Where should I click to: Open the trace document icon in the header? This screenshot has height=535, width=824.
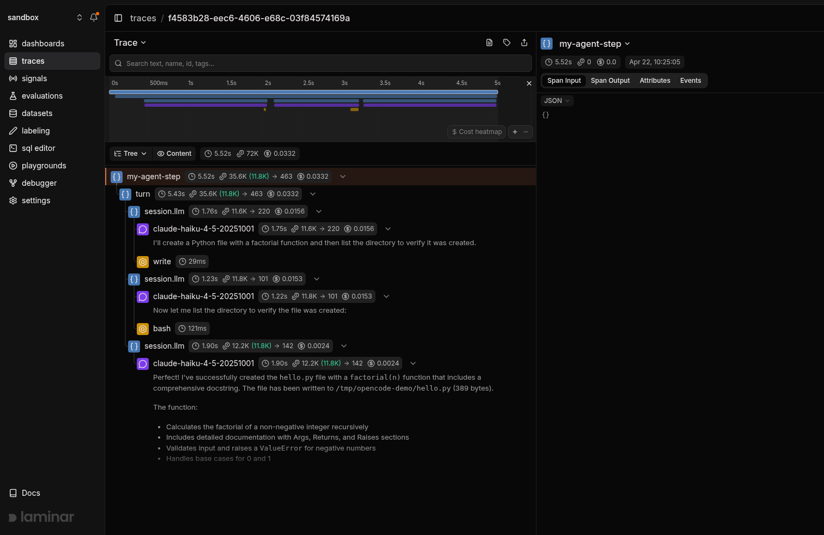click(x=489, y=42)
